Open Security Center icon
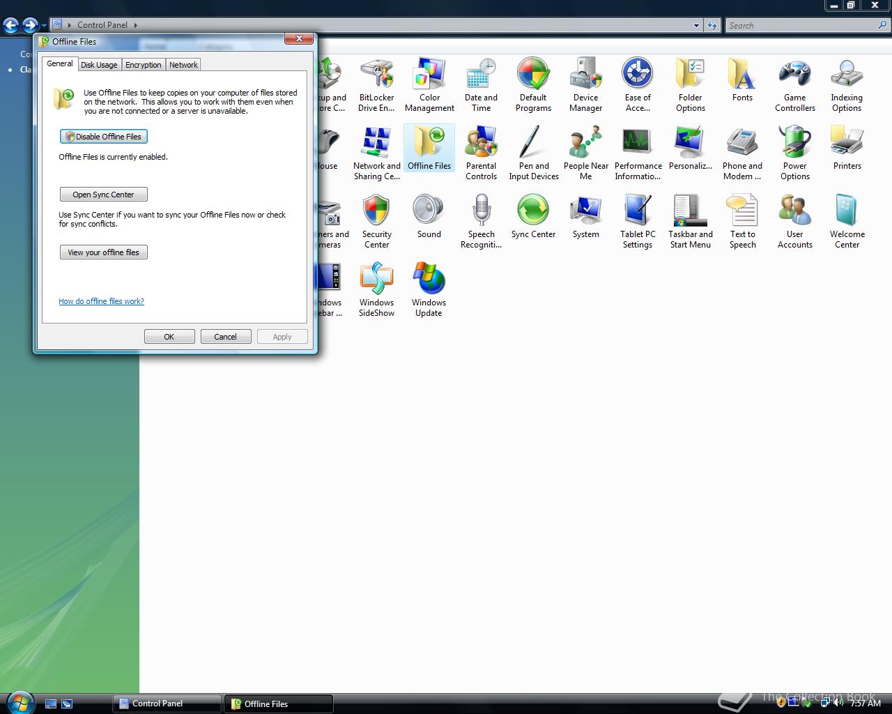 point(376,221)
